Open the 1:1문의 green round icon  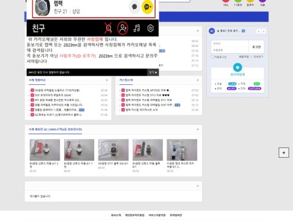coord(238,1)
